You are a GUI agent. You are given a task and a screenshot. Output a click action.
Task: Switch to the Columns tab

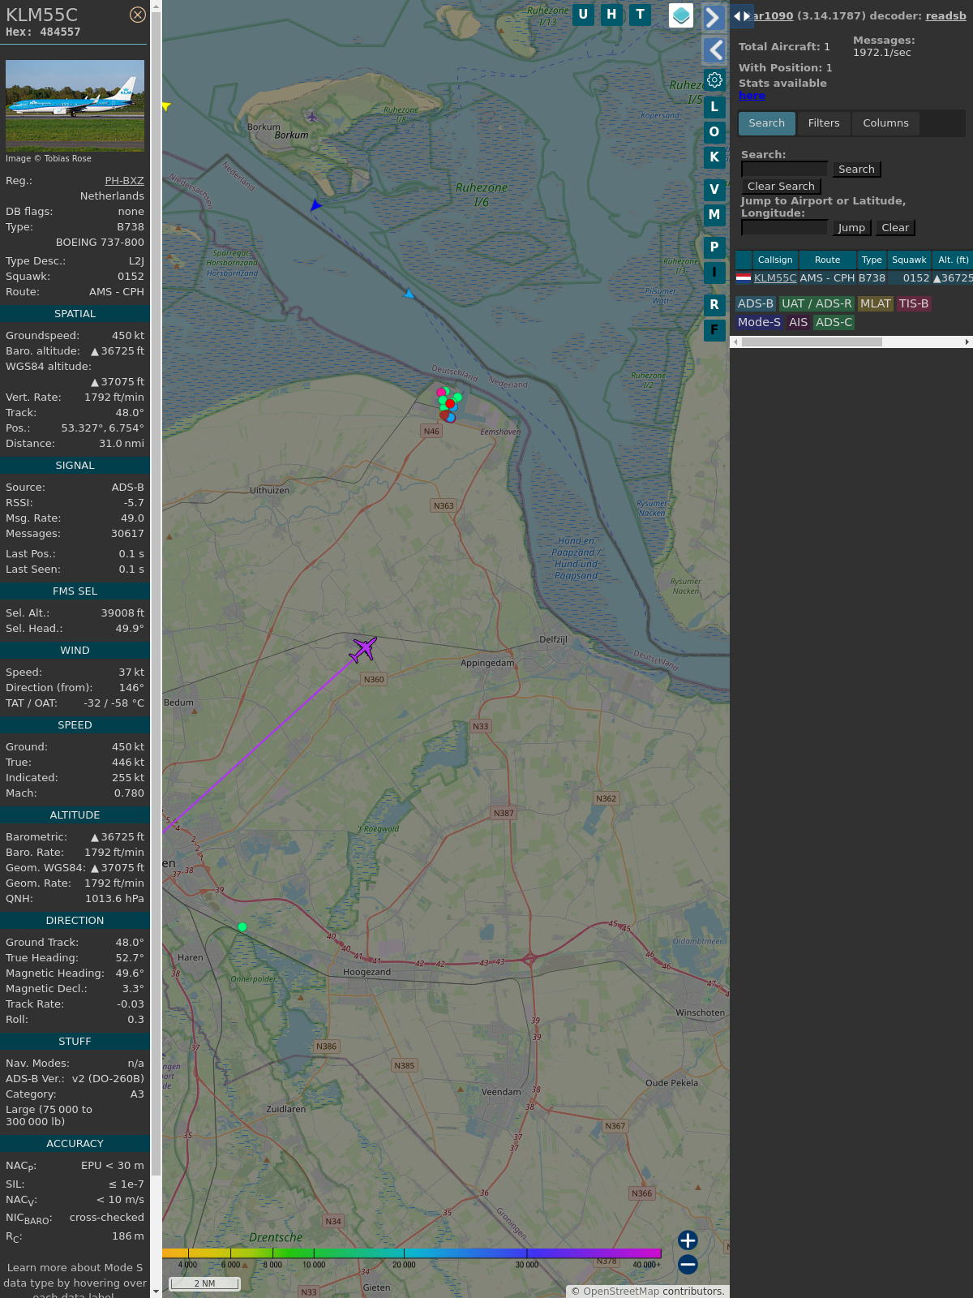point(885,123)
